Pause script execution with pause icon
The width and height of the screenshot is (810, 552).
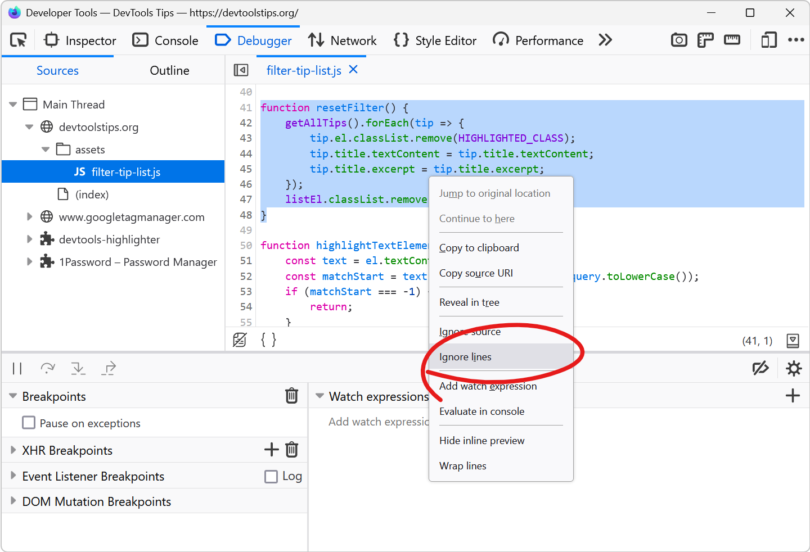17,368
